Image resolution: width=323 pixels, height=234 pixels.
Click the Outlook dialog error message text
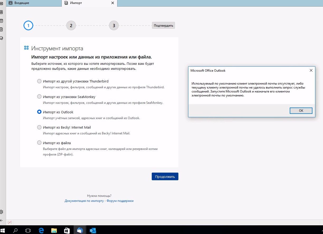[x=248, y=89]
